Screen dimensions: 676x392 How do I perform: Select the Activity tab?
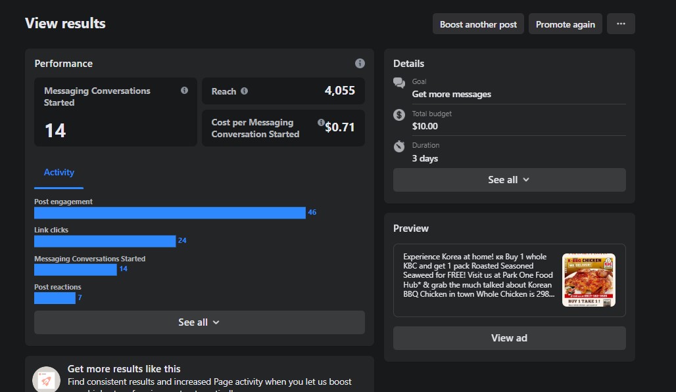coord(59,173)
